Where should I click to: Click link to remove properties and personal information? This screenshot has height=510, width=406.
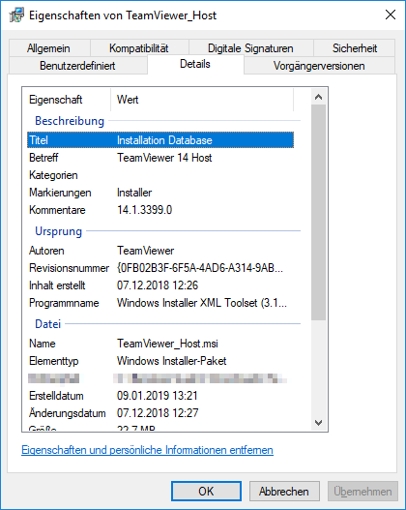[147, 450]
